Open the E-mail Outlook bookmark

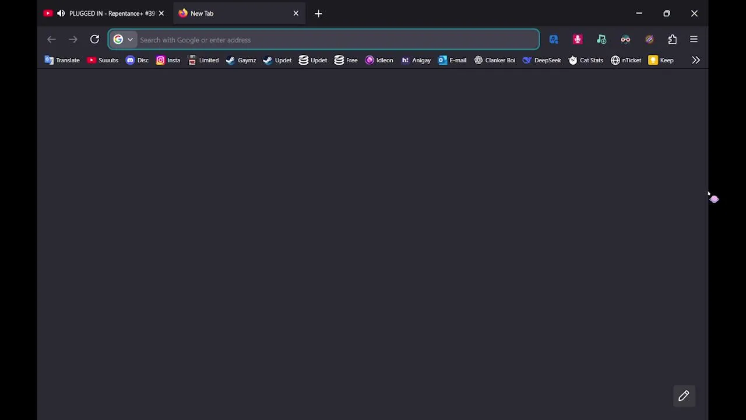(452, 60)
